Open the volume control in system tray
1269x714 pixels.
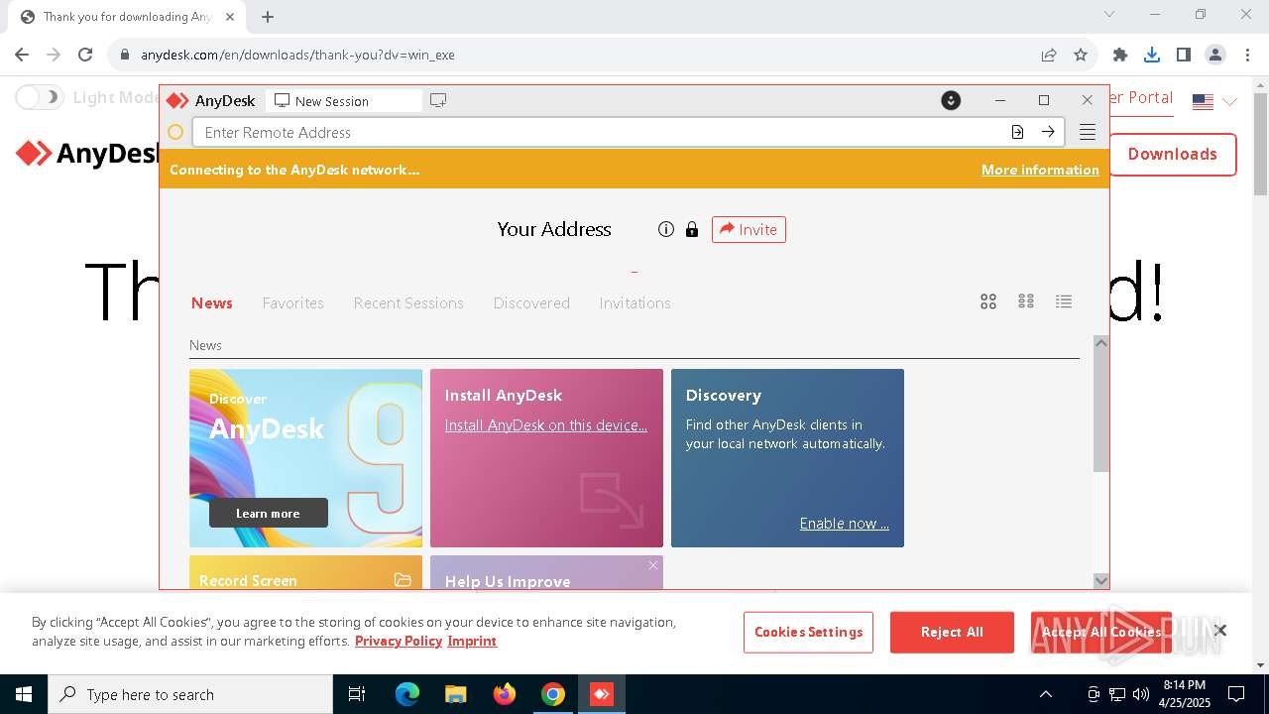(1141, 694)
